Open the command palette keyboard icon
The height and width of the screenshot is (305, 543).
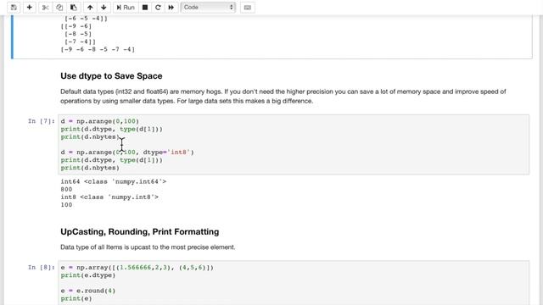(x=247, y=8)
